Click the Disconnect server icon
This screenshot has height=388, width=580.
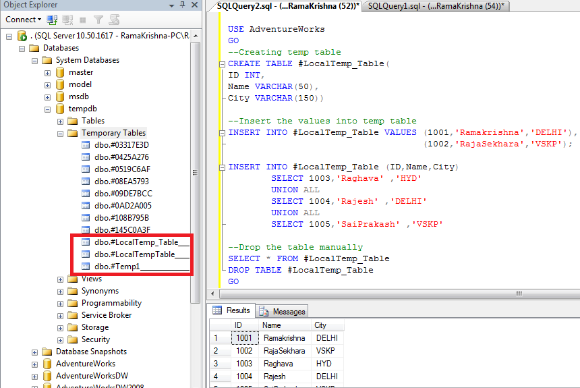(x=68, y=20)
